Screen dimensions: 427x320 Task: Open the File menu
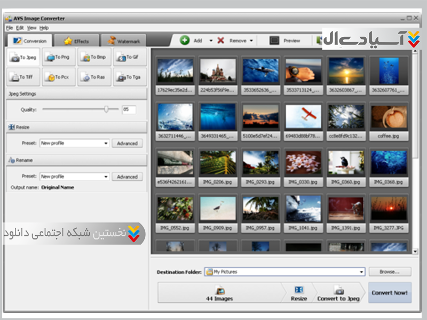[9, 28]
